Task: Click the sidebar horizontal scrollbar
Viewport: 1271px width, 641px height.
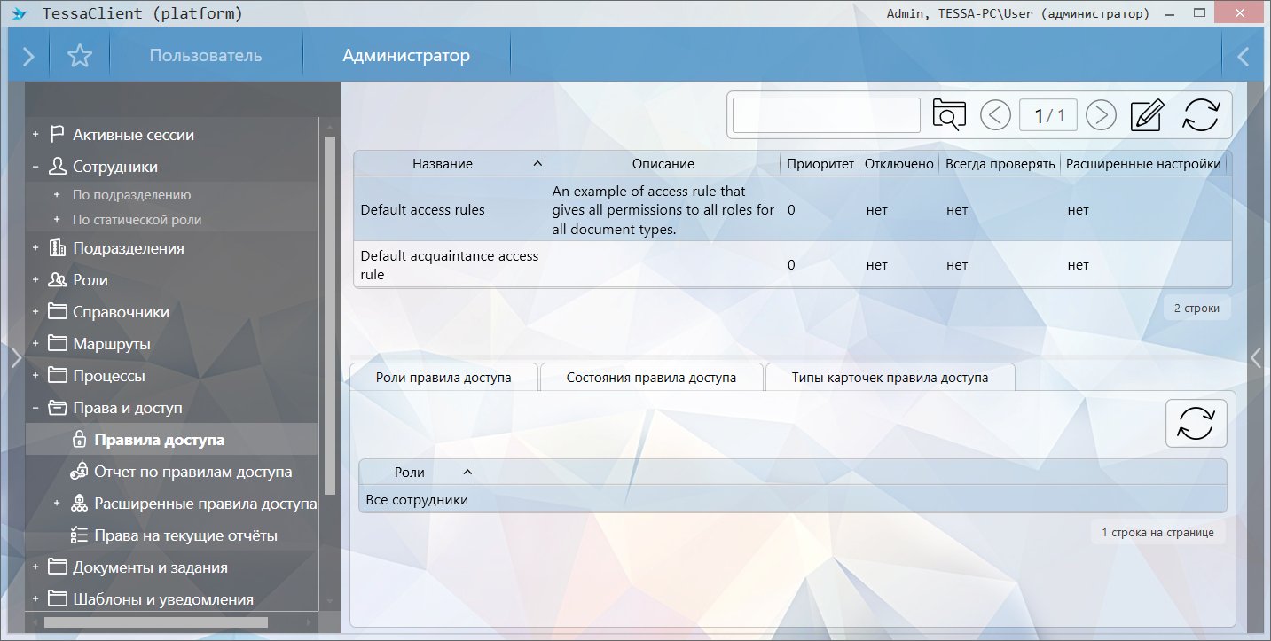Action: (x=155, y=622)
